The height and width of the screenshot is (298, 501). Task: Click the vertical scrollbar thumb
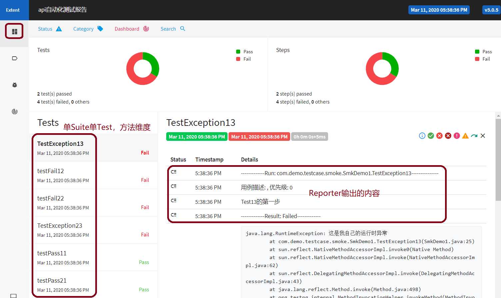point(498,160)
